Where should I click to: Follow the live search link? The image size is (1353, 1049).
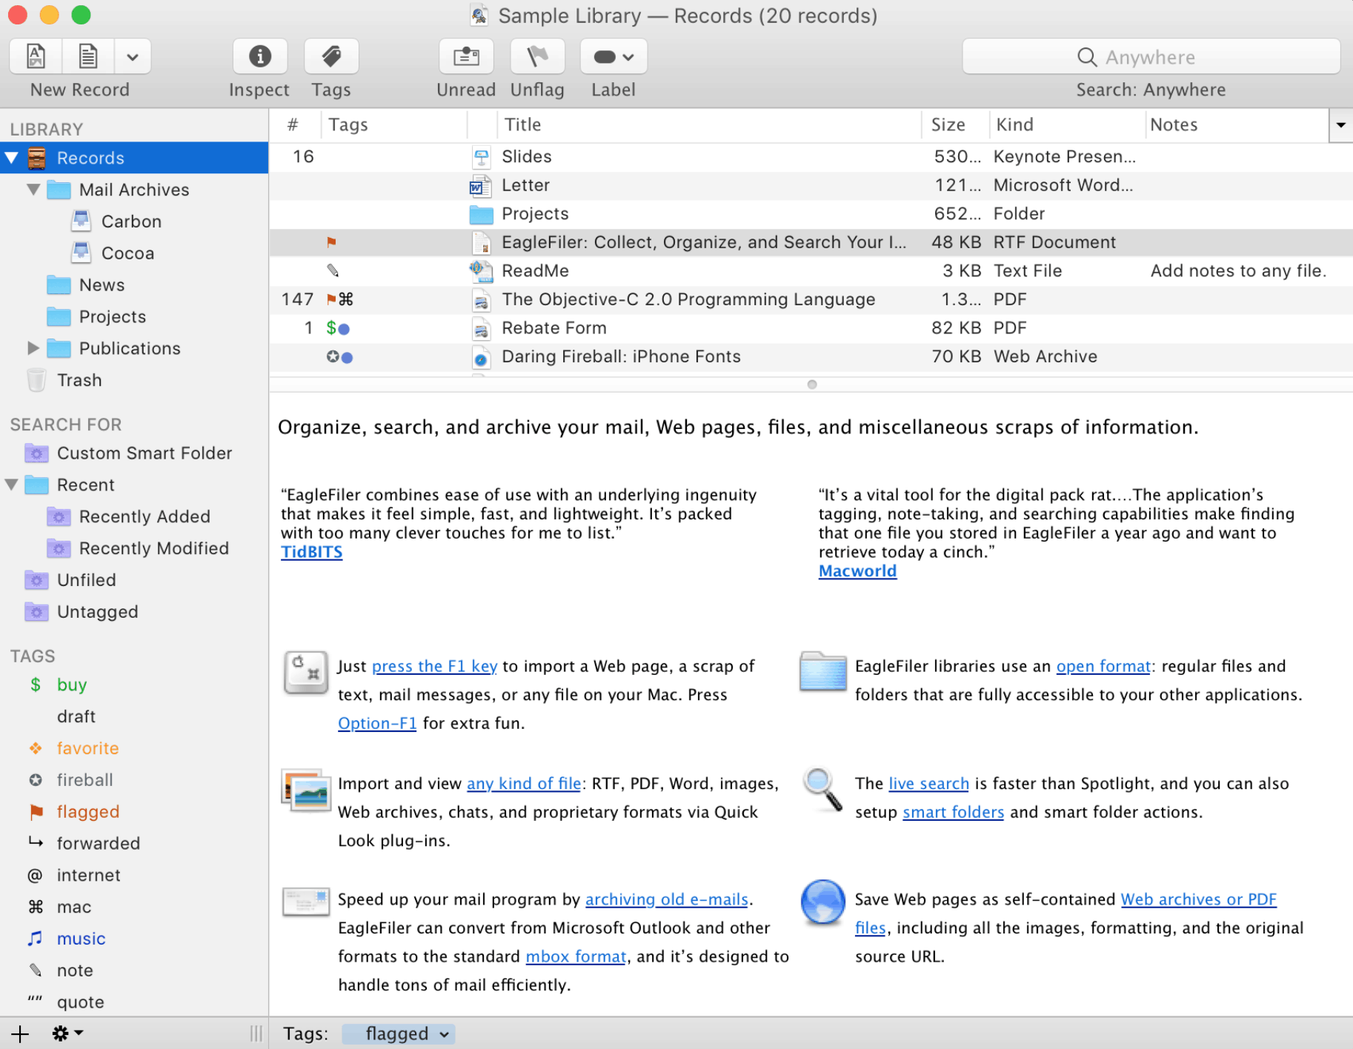coord(928,784)
